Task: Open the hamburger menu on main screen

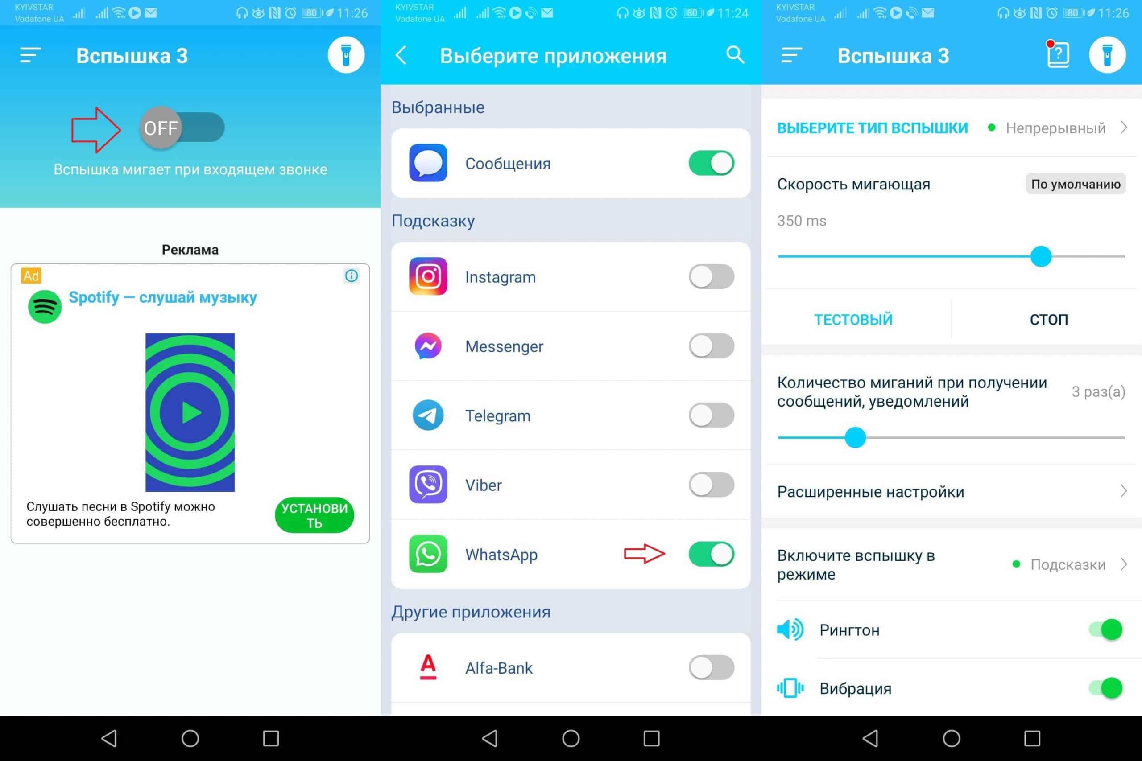Action: [30, 55]
